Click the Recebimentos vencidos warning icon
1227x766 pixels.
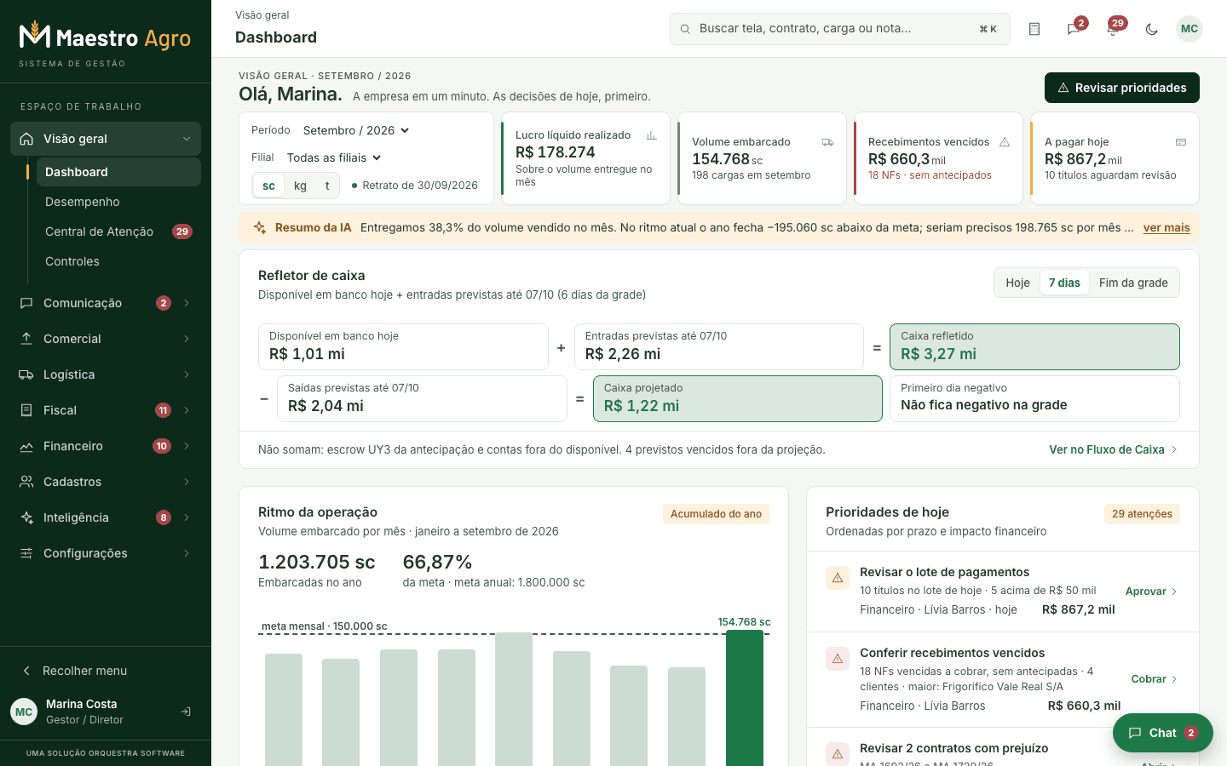tap(1005, 142)
